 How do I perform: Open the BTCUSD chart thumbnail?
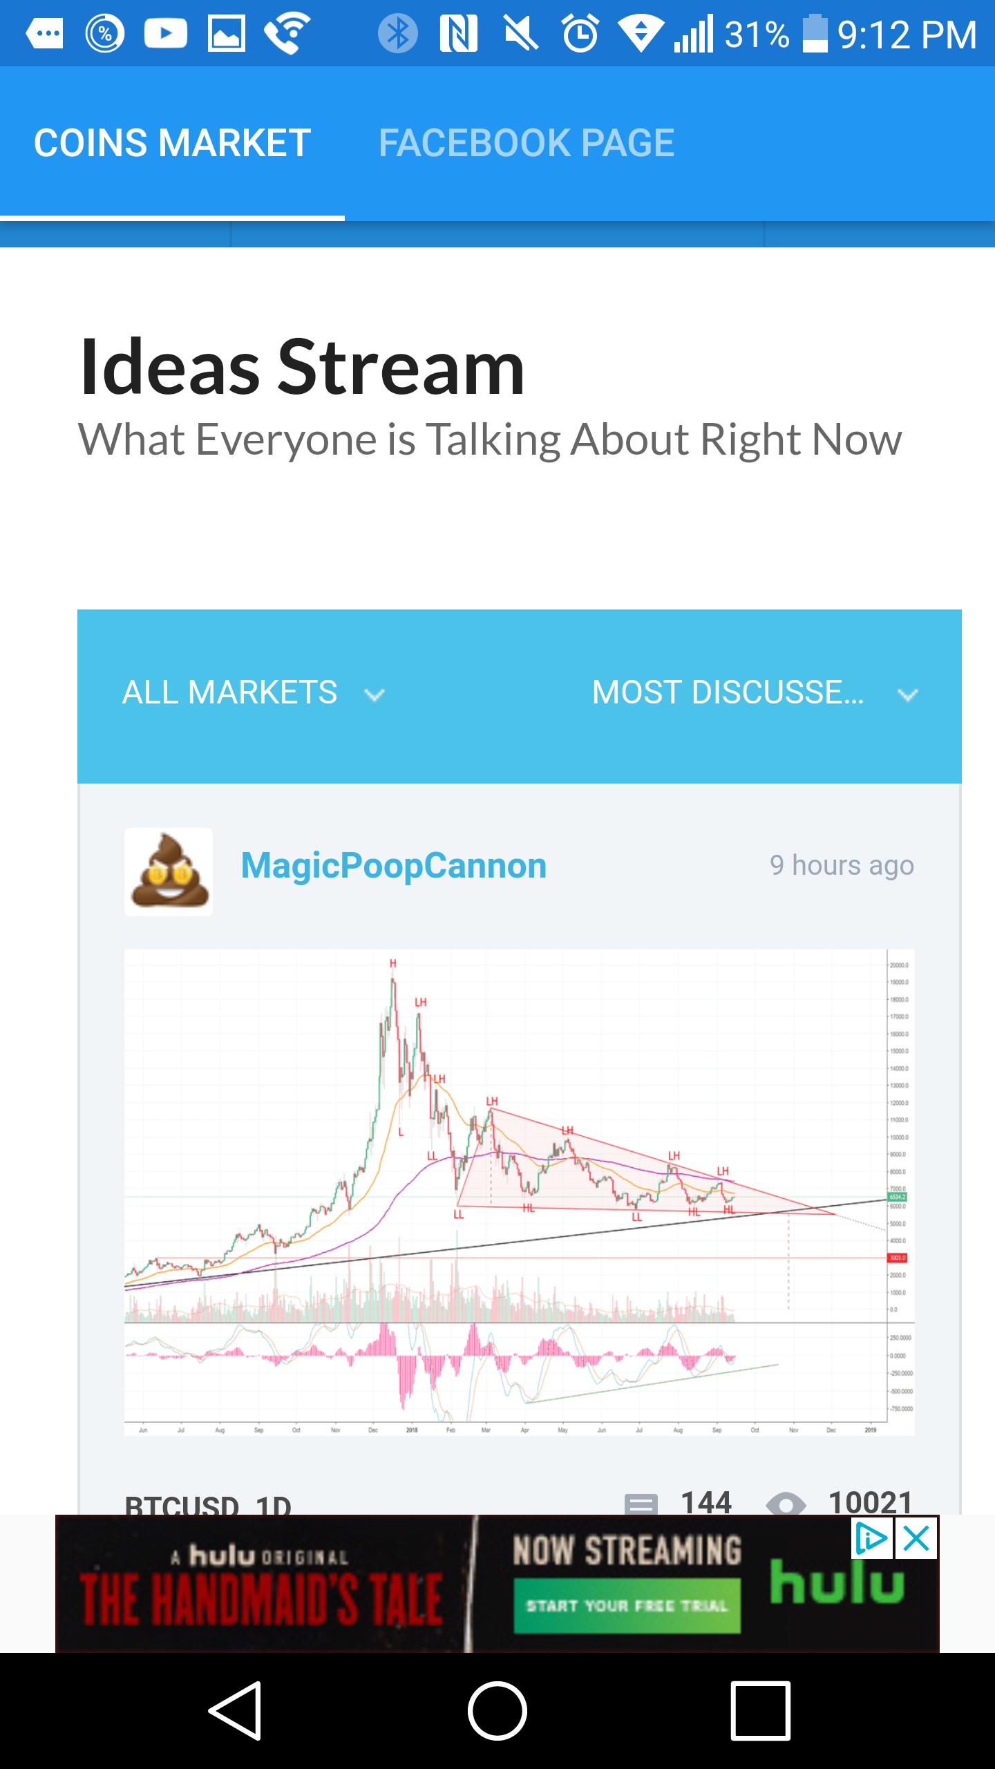519,1192
